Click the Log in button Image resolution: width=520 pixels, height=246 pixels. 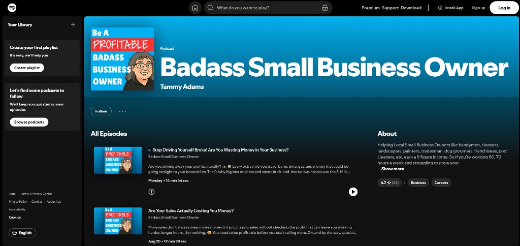504,8
